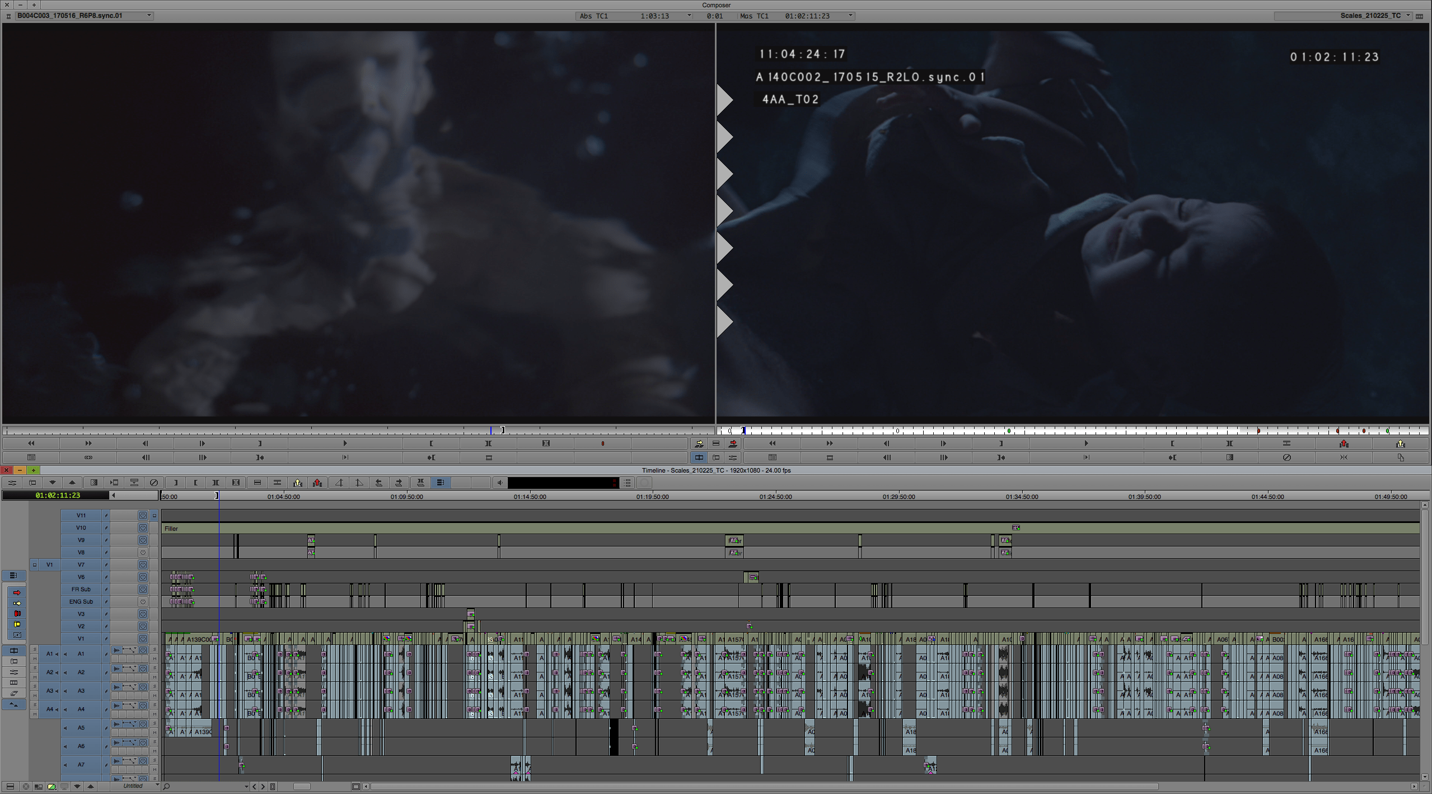Click the Play button in the transport controls

tap(345, 443)
